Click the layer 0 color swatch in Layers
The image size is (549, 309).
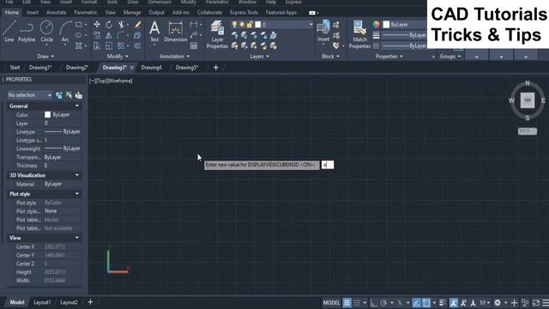258,25
